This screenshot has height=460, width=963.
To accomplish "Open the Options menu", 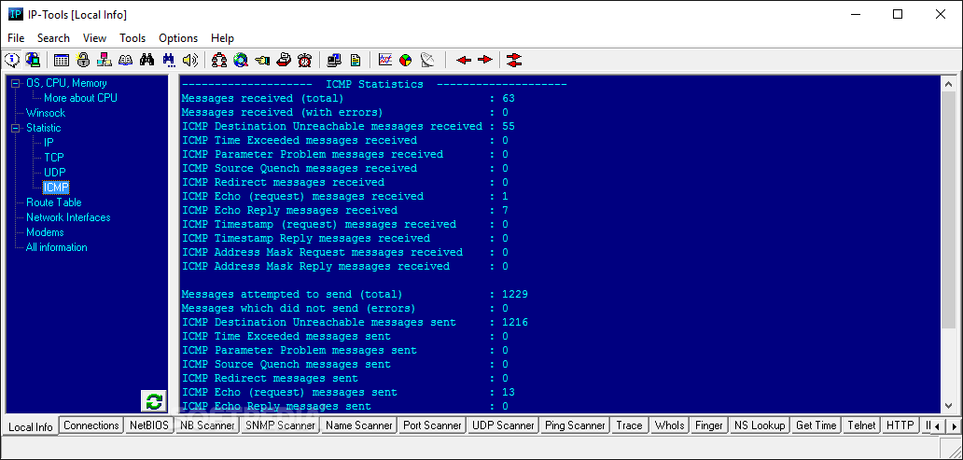I will (178, 38).
